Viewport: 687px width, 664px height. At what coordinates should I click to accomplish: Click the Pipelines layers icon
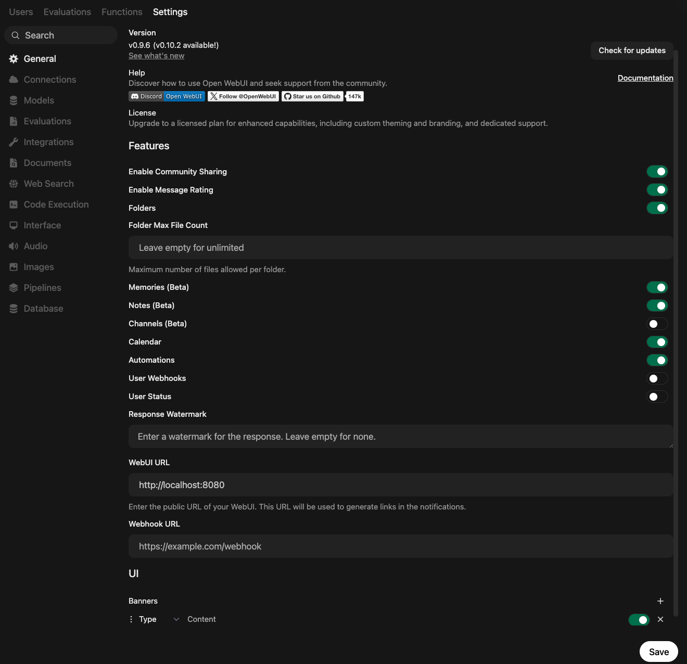tap(14, 288)
